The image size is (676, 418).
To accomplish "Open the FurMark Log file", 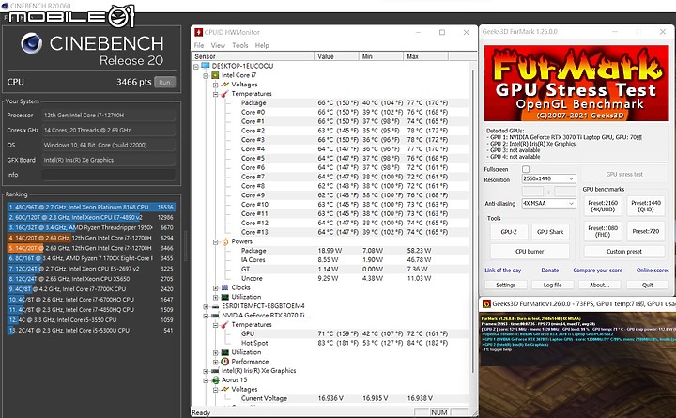I will point(552,286).
